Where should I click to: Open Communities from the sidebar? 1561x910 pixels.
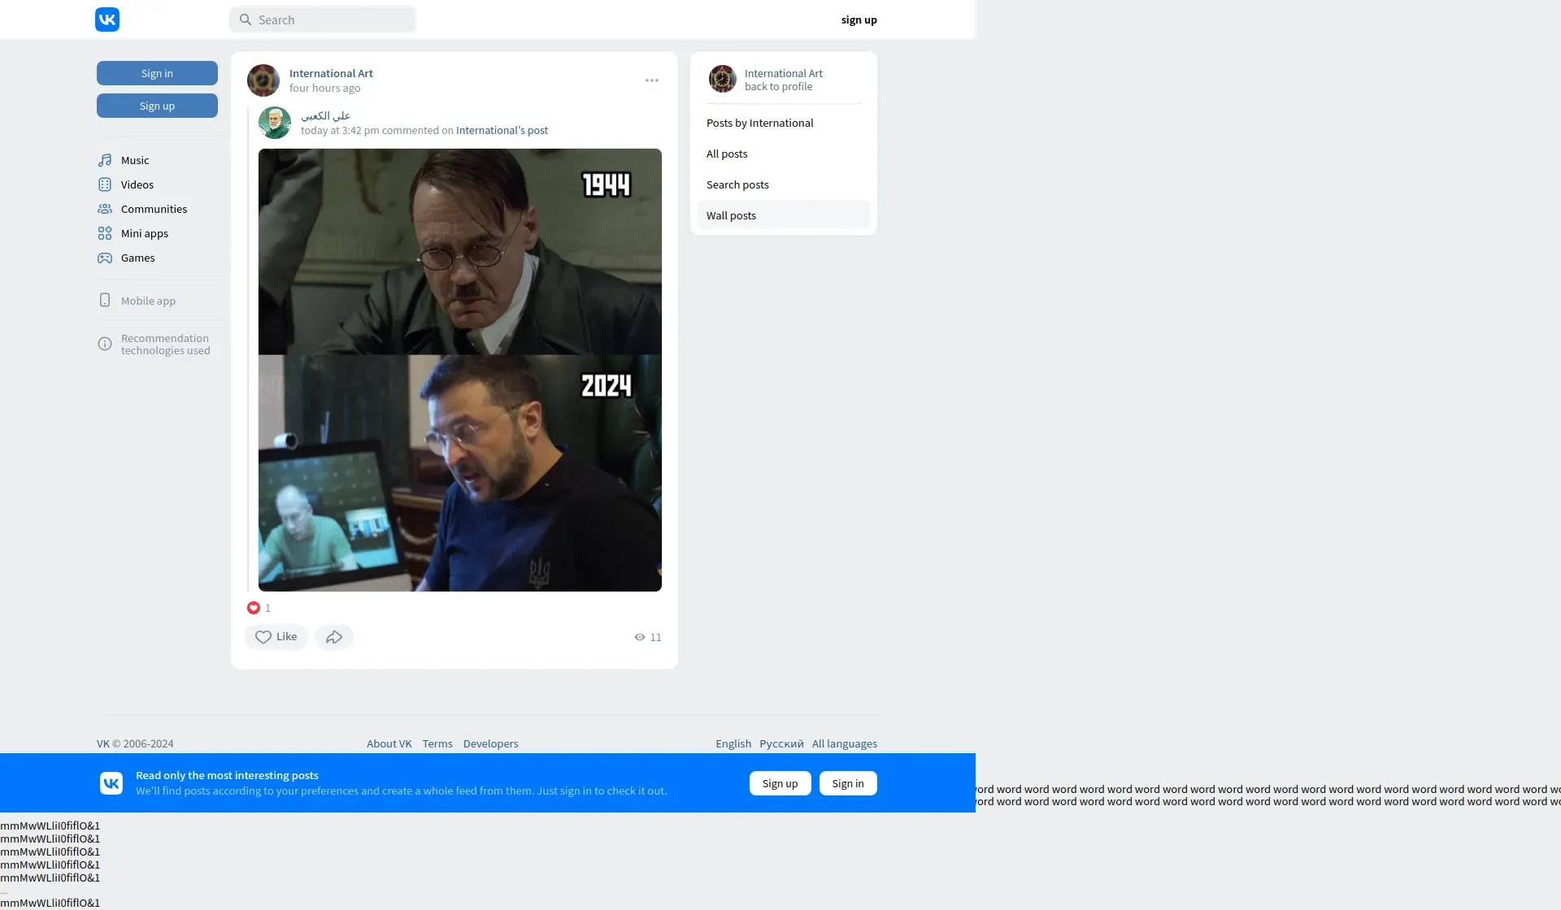click(154, 209)
